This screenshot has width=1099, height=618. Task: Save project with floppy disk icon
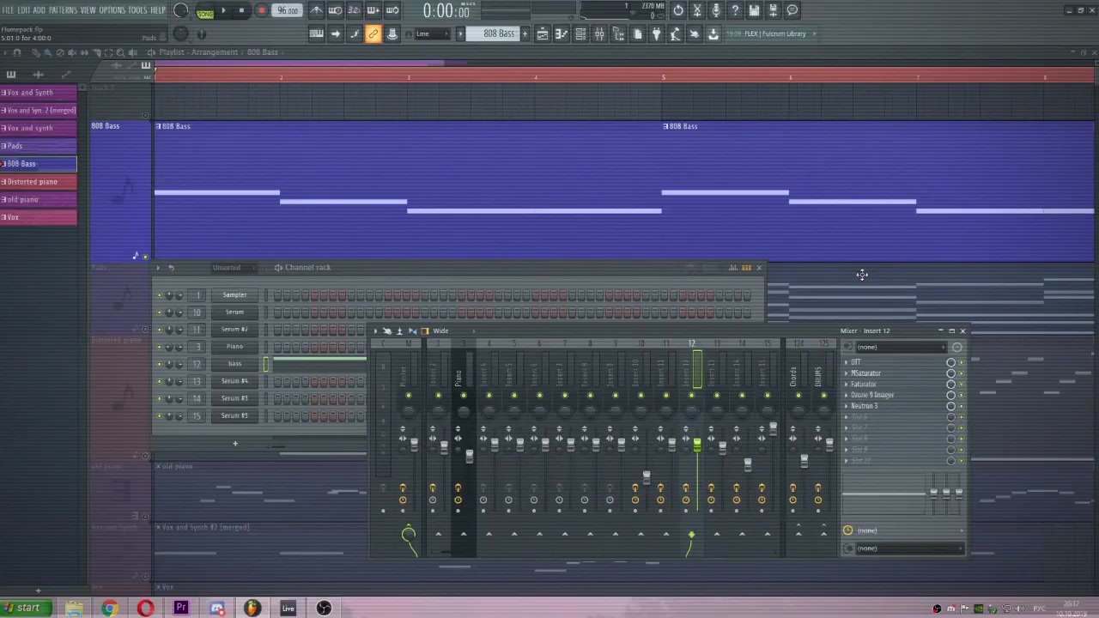point(754,10)
